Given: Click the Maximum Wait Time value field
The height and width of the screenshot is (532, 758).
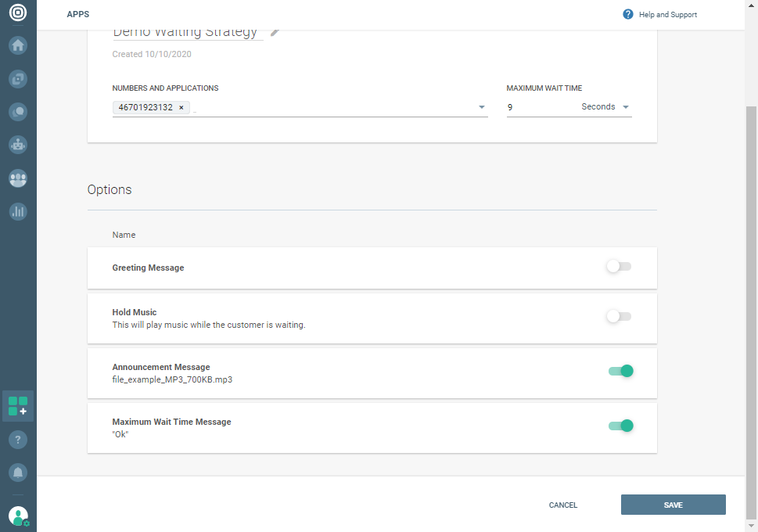Looking at the screenshot, I should [540, 107].
